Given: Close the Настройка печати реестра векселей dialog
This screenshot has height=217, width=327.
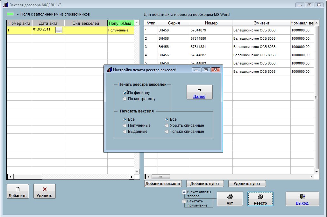Looking at the screenshot, I should click(x=216, y=70).
